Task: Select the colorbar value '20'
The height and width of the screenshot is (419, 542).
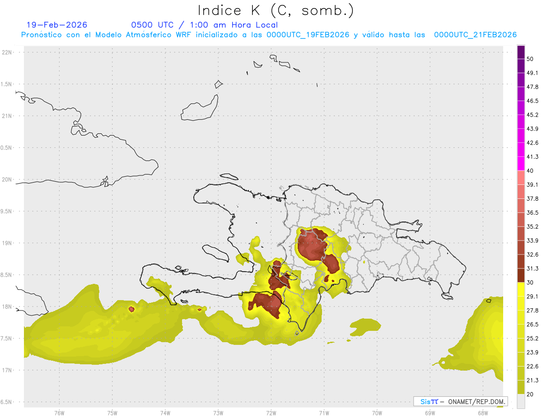Action: tap(530, 395)
